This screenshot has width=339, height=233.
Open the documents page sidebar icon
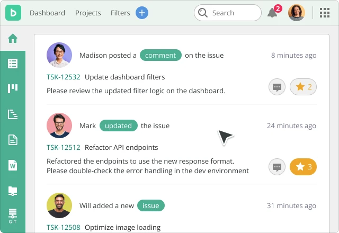(13, 140)
